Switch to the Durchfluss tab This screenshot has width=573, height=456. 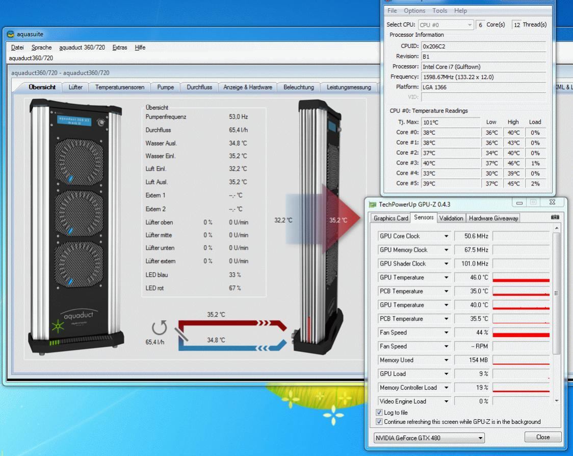[199, 87]
